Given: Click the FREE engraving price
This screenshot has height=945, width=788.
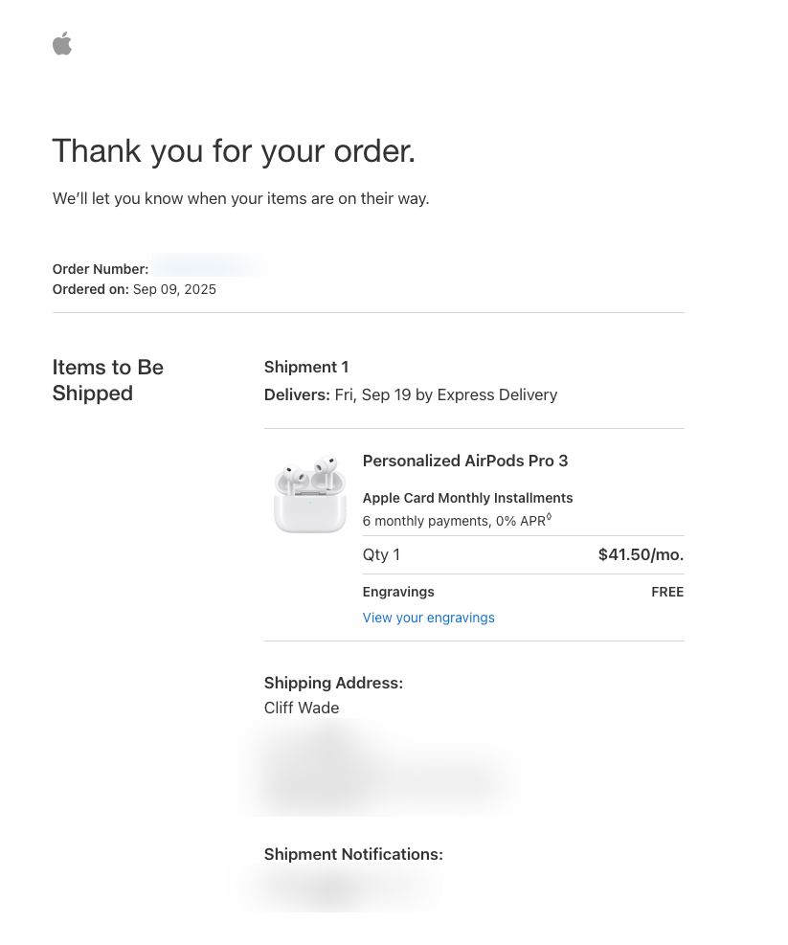Looking at the screenshot, I should pos(667,592).
